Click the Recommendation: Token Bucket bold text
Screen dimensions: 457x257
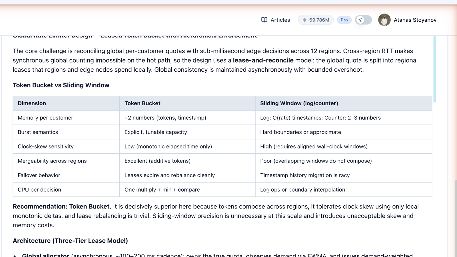pyautogui.click(x=62, y=206)
